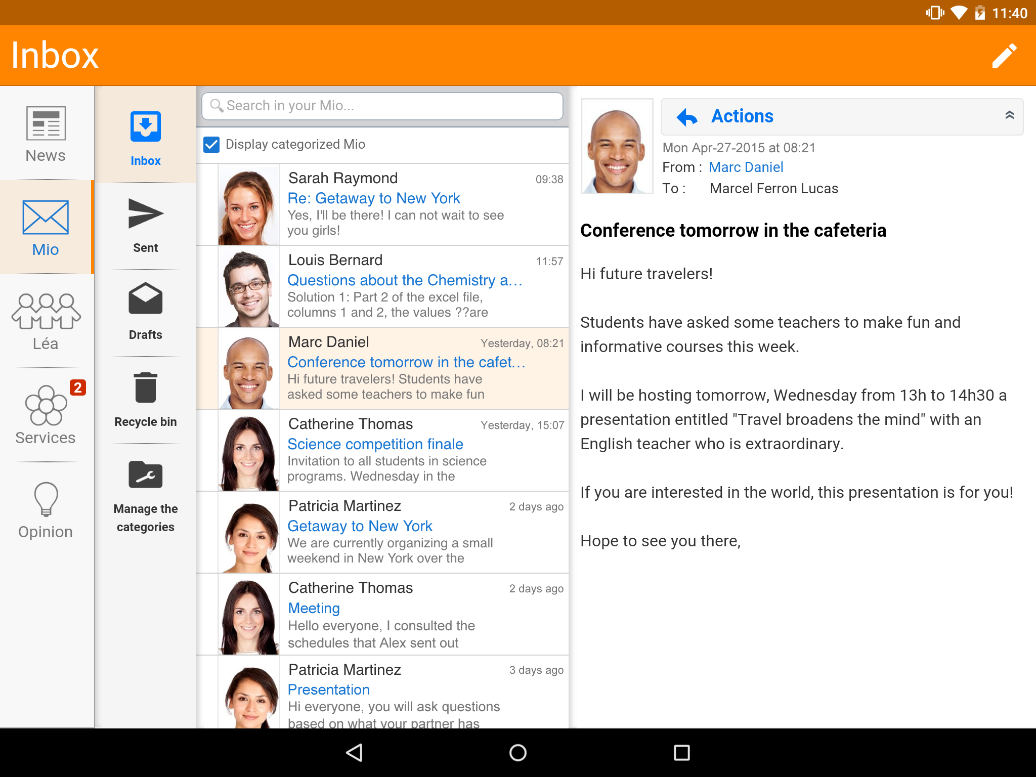Click Louis Bernard's profile photo
Viewport: 1036px width, 777px height.
pos(248,287)
